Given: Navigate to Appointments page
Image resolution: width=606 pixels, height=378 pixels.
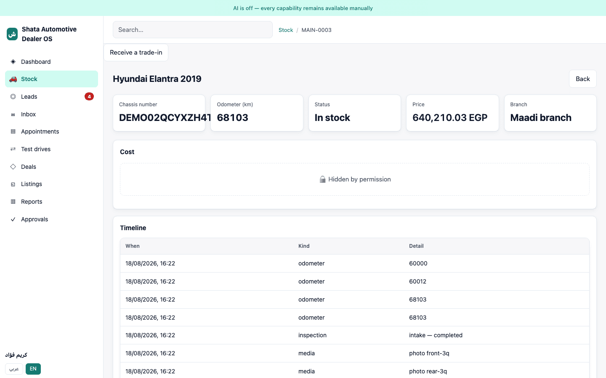Looking at the screenshot, I should (51, 131).
